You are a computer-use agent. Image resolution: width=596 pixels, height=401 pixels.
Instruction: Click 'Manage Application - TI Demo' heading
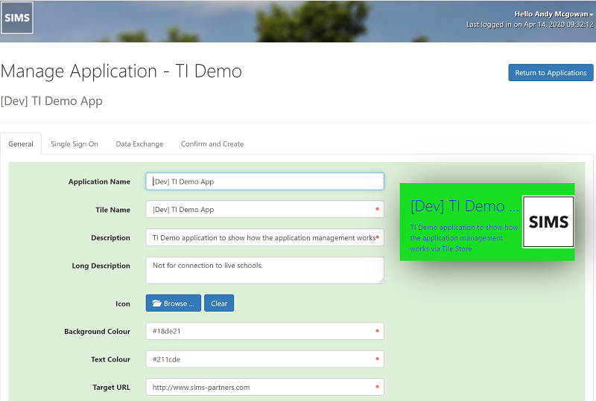coord(121,71)
